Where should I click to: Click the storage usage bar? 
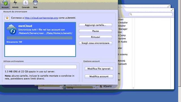click(x=41, y=67)
